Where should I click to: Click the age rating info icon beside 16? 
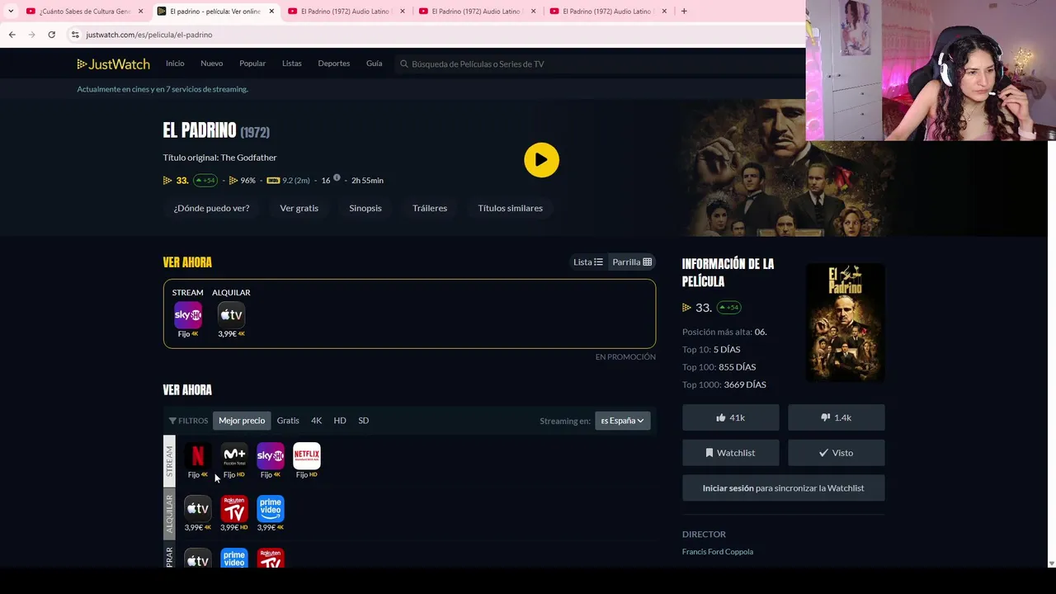[337, 177]
